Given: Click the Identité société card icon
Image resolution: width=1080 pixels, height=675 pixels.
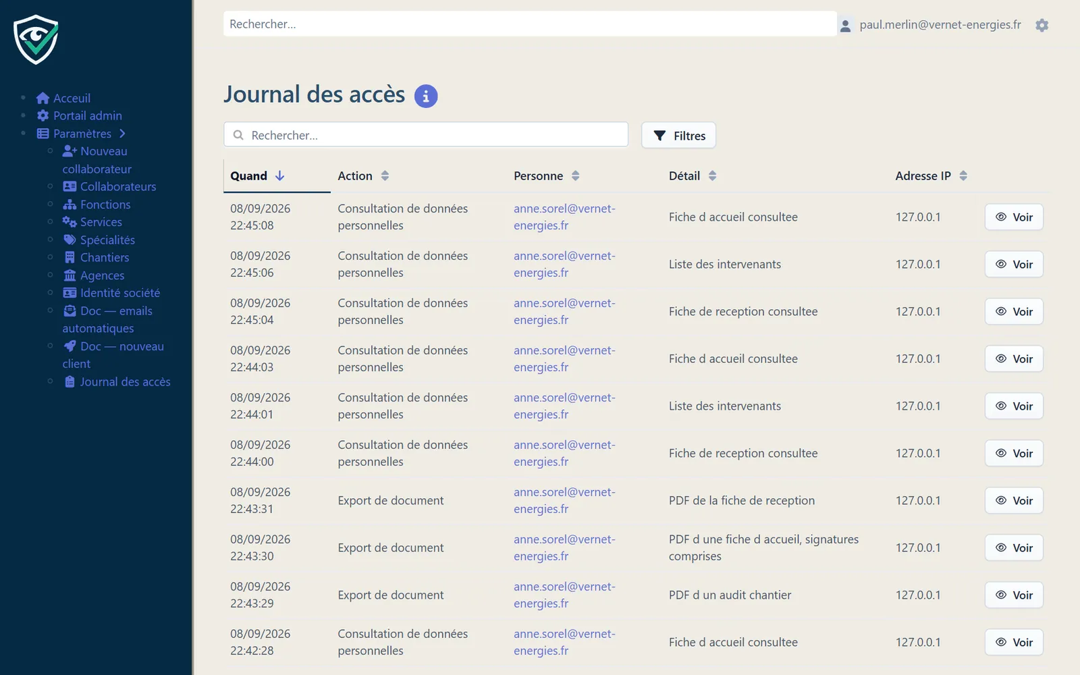Looking at the screenshot, I should [x=70, y=293].
